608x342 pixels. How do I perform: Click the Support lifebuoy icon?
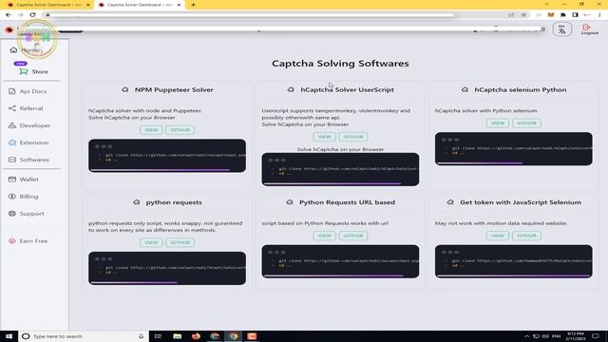tap(12, 213)
